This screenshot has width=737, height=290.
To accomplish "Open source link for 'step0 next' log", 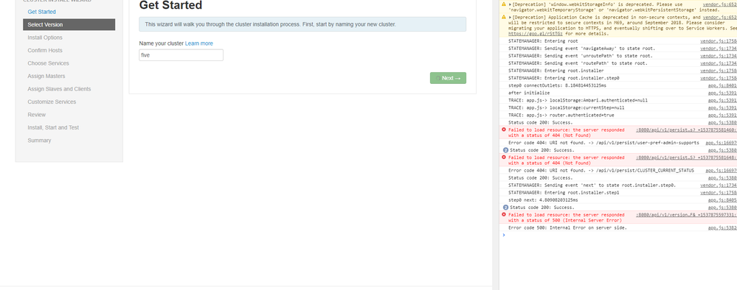I will point(722,200).
